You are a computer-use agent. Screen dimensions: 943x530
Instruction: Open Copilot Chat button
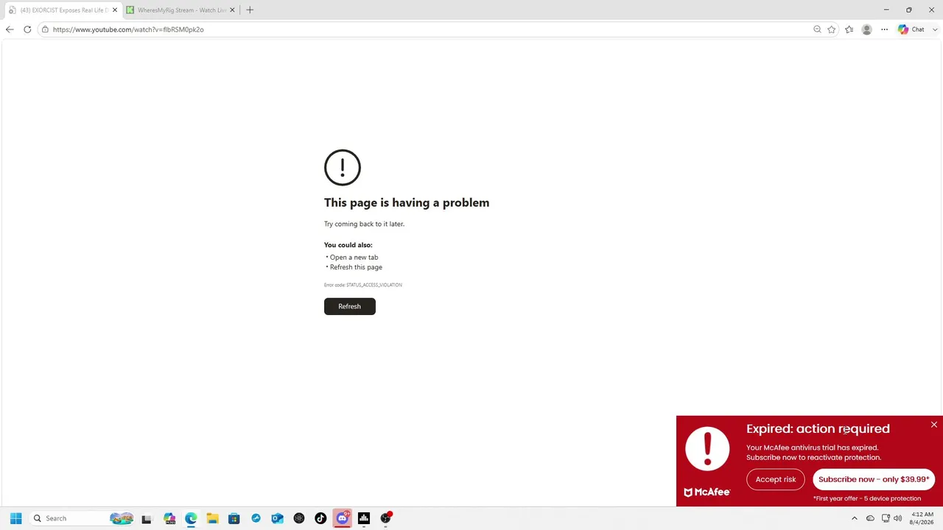911,29
